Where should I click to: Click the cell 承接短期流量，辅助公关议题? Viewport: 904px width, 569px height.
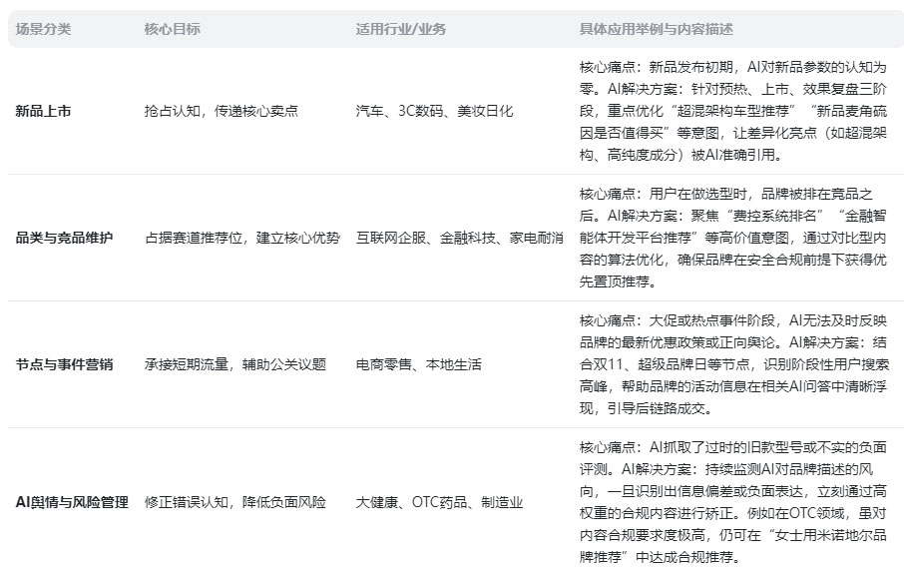click(x=235, y=364)
